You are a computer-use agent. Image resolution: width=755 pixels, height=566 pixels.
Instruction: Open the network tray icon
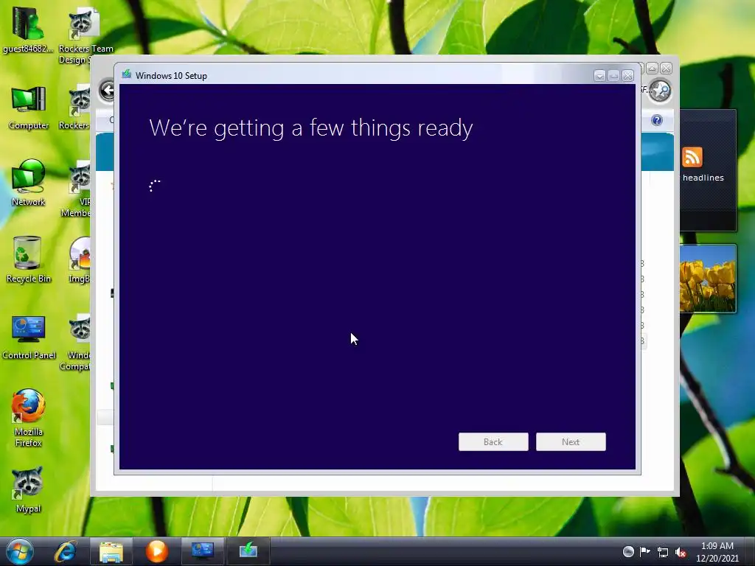point(663,552)
